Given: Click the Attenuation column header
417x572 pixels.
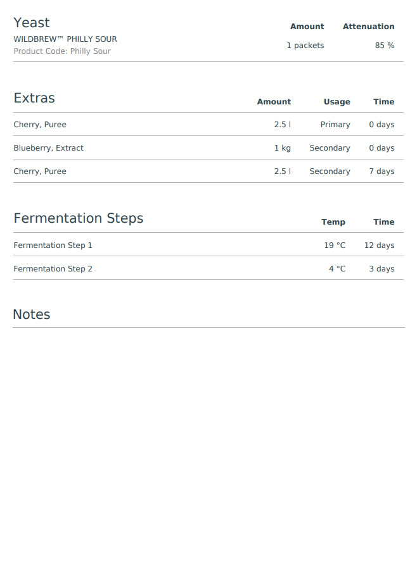Looking at the screenshot, I should pos(368,27).
